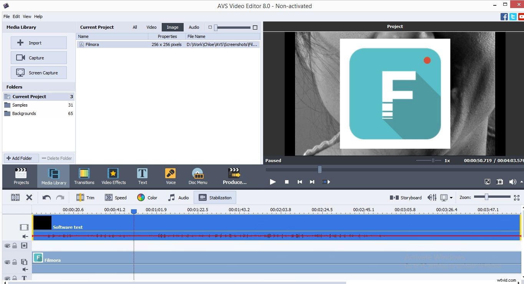
Task: Open the Edit menu
Action: tap(16, 16)
